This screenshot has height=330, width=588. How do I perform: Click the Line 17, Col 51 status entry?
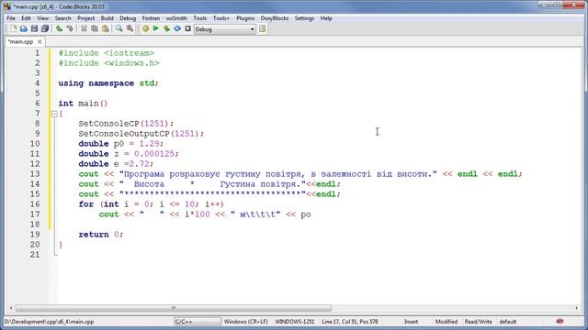349,322
